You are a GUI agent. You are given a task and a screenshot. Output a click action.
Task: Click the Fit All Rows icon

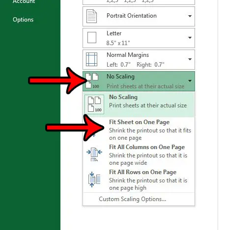coord(94,179)
